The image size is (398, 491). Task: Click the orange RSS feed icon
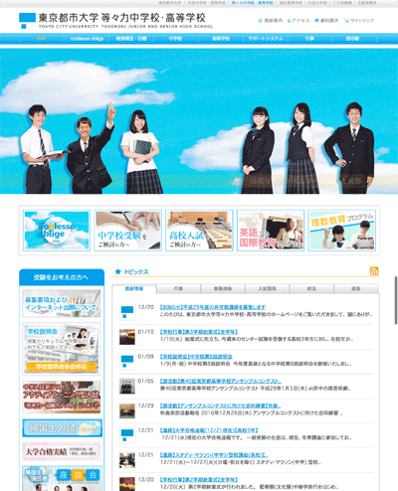[x=374, y=271]
